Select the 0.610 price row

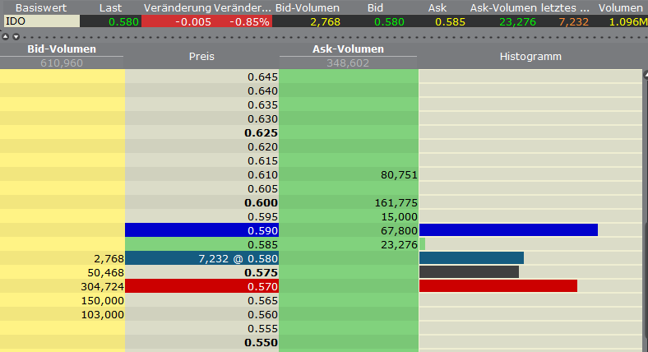tap(202, 174)
